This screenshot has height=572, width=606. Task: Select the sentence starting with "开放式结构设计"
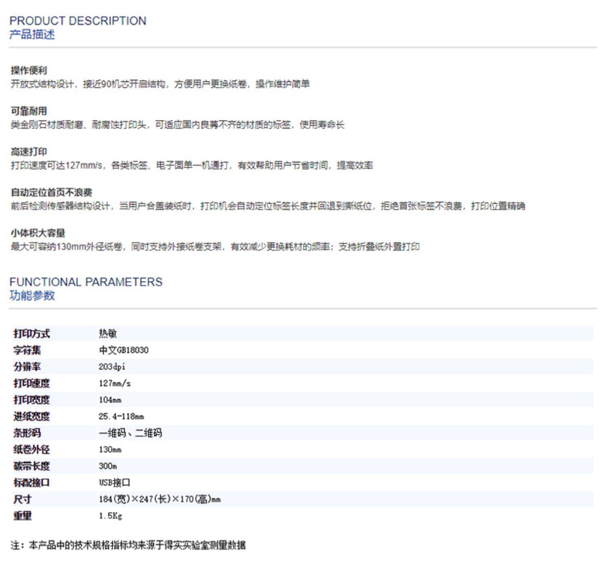160,84
